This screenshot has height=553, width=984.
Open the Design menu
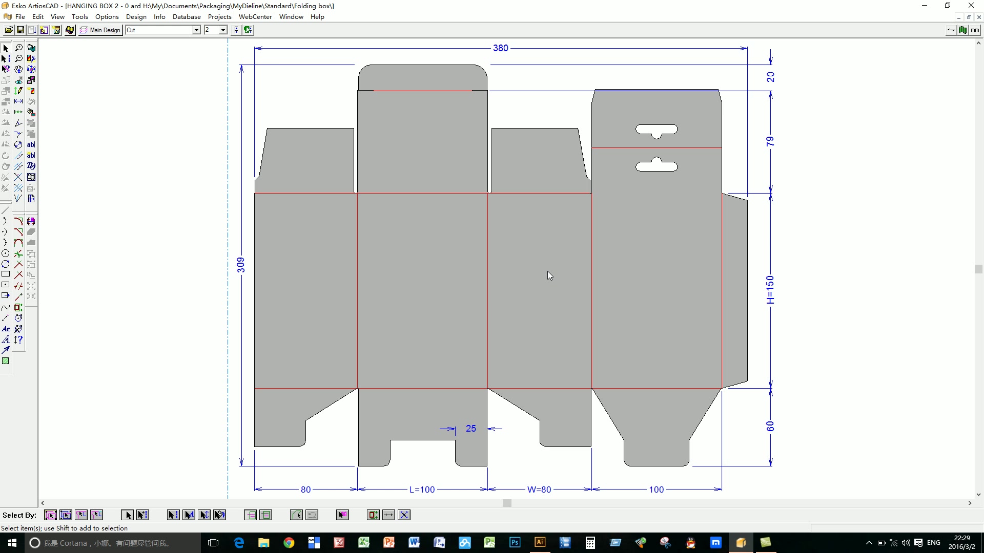coord(136,17)
